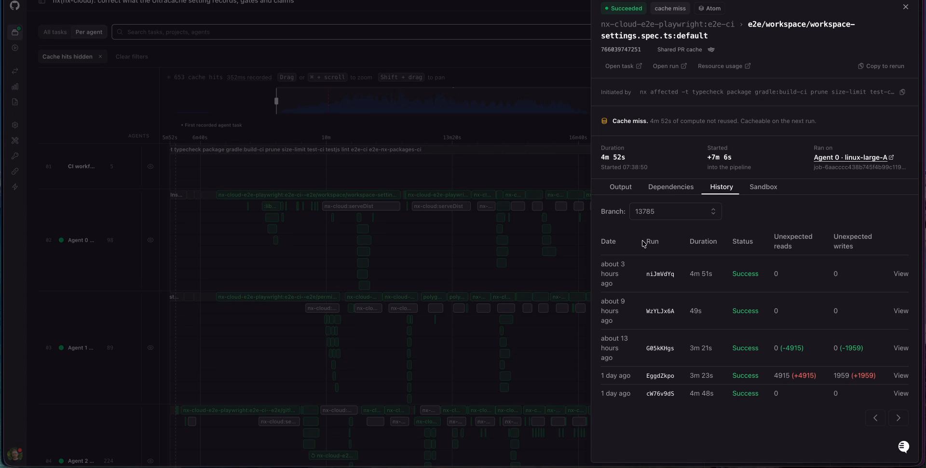Click the nx-cloud-e2e-playwright:e2e-ci breadcrumb
Image resolution: width=926 pixels, height=468 pixels.
tap(667, 24)
